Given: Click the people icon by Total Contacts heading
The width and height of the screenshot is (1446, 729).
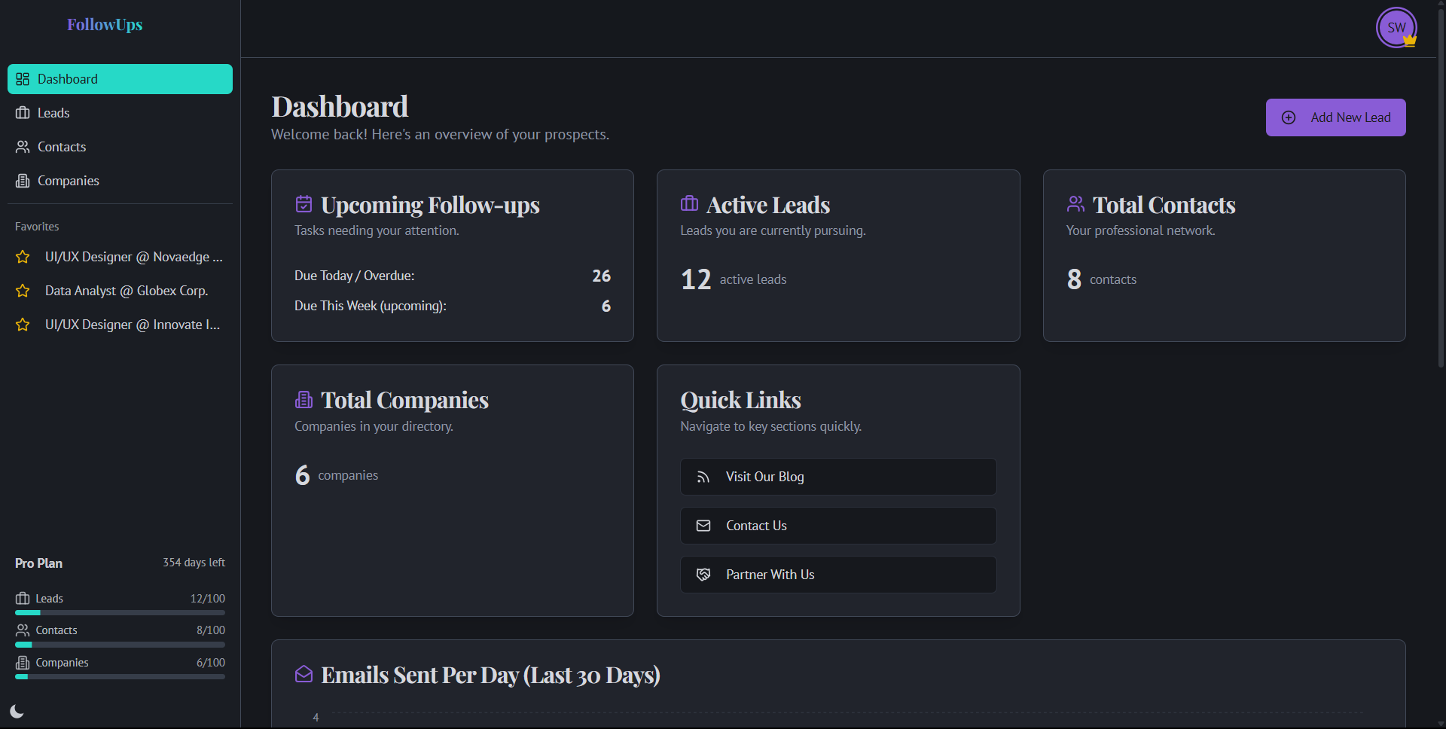Looking at the screenshot, I should pos(1075,204).
